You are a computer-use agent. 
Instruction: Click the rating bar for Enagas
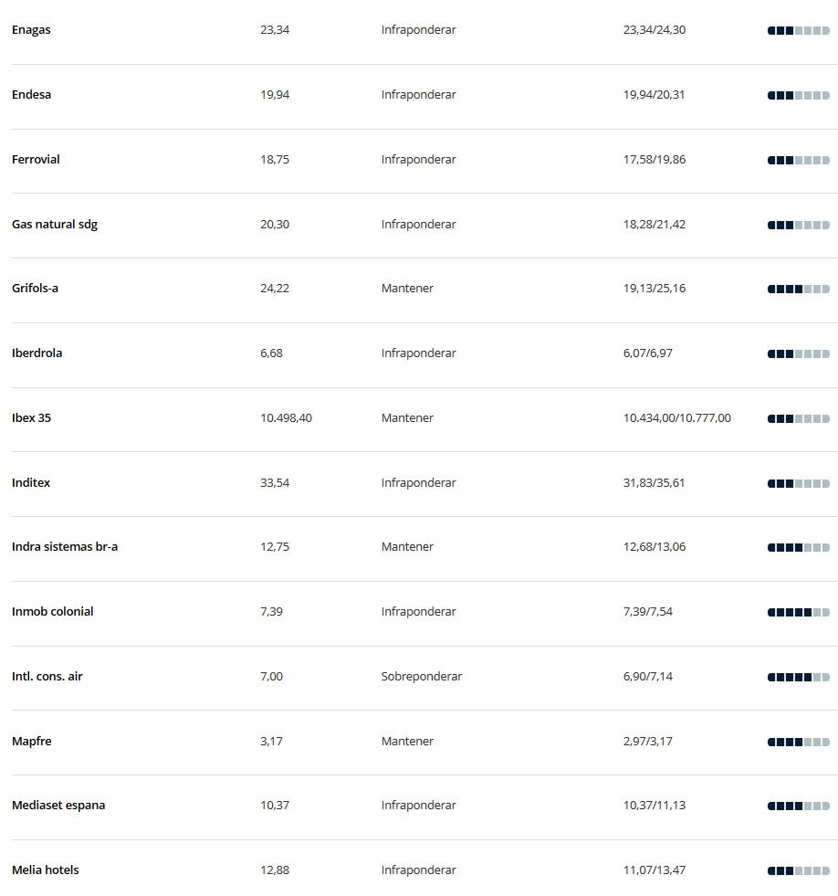(x=798, y=31)
